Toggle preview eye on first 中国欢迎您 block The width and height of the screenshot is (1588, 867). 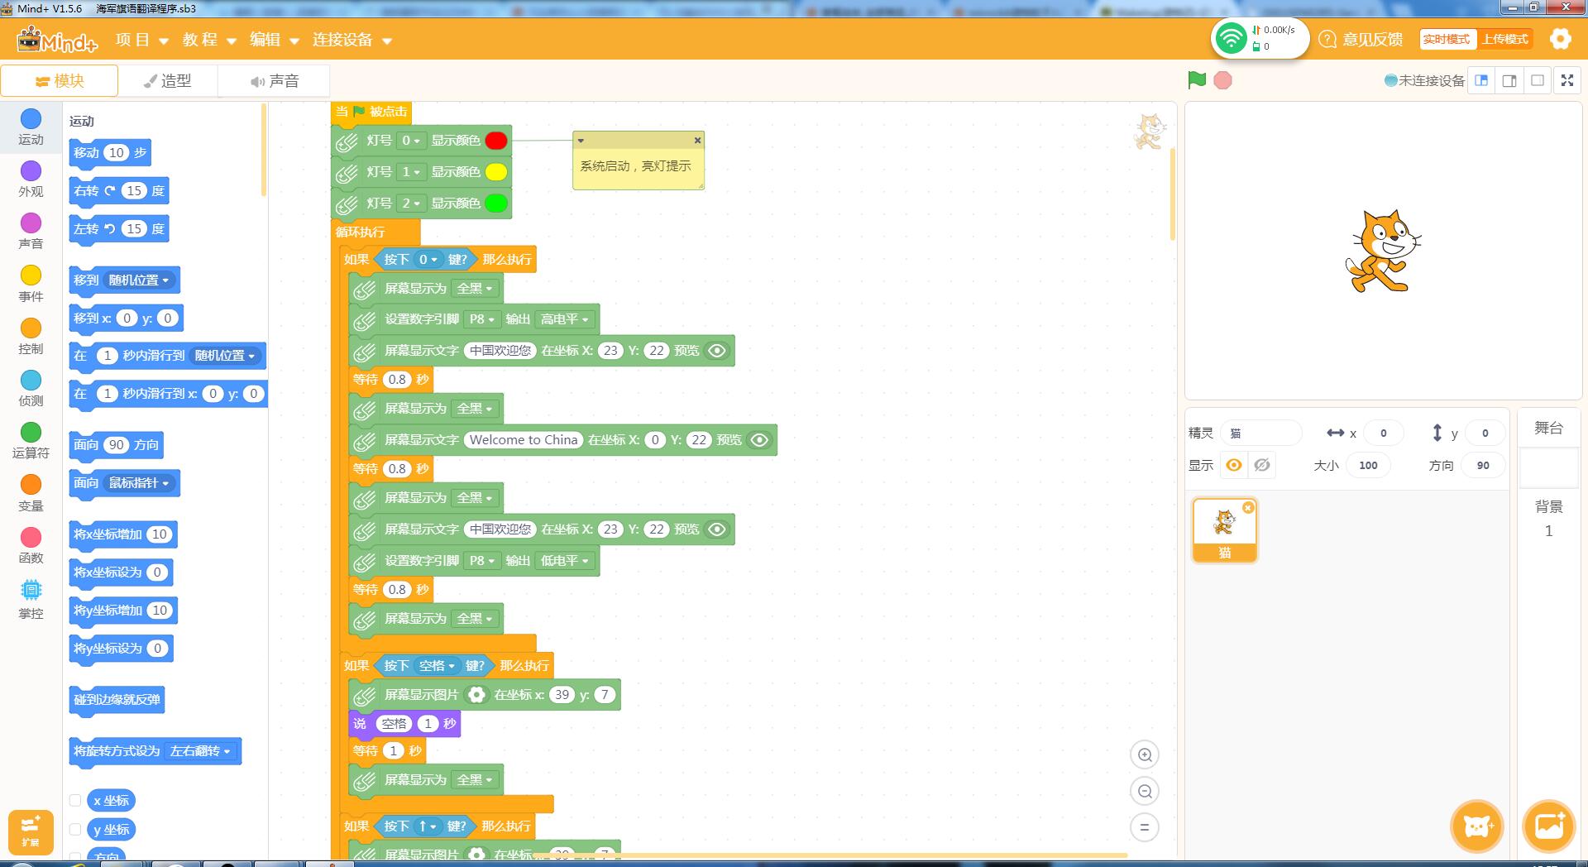tap(717, 351)
